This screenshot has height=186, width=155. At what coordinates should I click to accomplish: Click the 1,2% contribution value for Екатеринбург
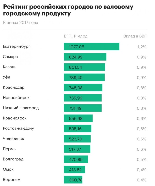[x=141, y=47]
